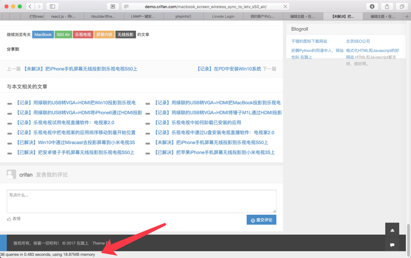The height and width of the screenshot is (258, 411).
Task: Switch to the react.js tab
Action: pos(63,16)
